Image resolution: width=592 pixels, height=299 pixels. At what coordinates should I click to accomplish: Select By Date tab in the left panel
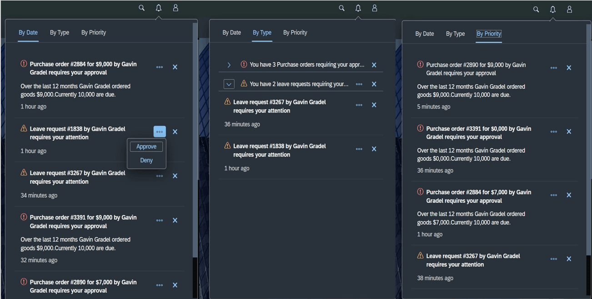28,33
